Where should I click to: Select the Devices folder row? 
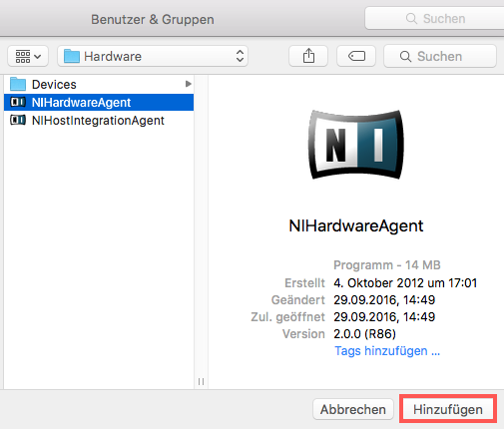click(x=99, y=84)
